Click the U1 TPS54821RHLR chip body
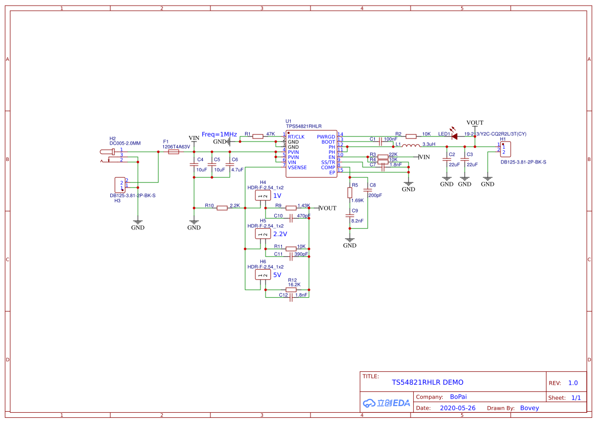 pyautogui.click(x=311, y=153)
